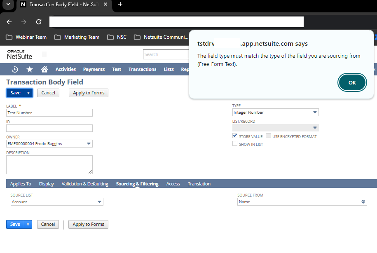377x253 pixels.
Task: Open the Owner dropdown
Action: pos(49,143)
